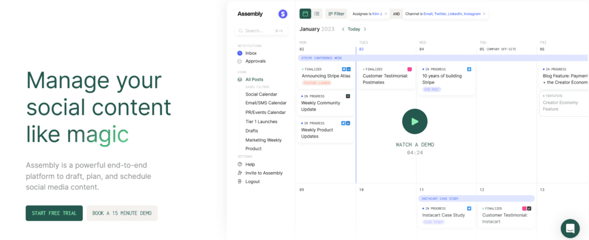Select the Thu 05 Company Off-site day header

click(498, 49)
